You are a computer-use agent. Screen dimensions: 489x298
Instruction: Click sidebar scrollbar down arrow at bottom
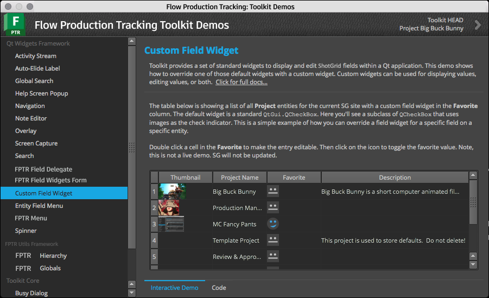click(132, 293)
